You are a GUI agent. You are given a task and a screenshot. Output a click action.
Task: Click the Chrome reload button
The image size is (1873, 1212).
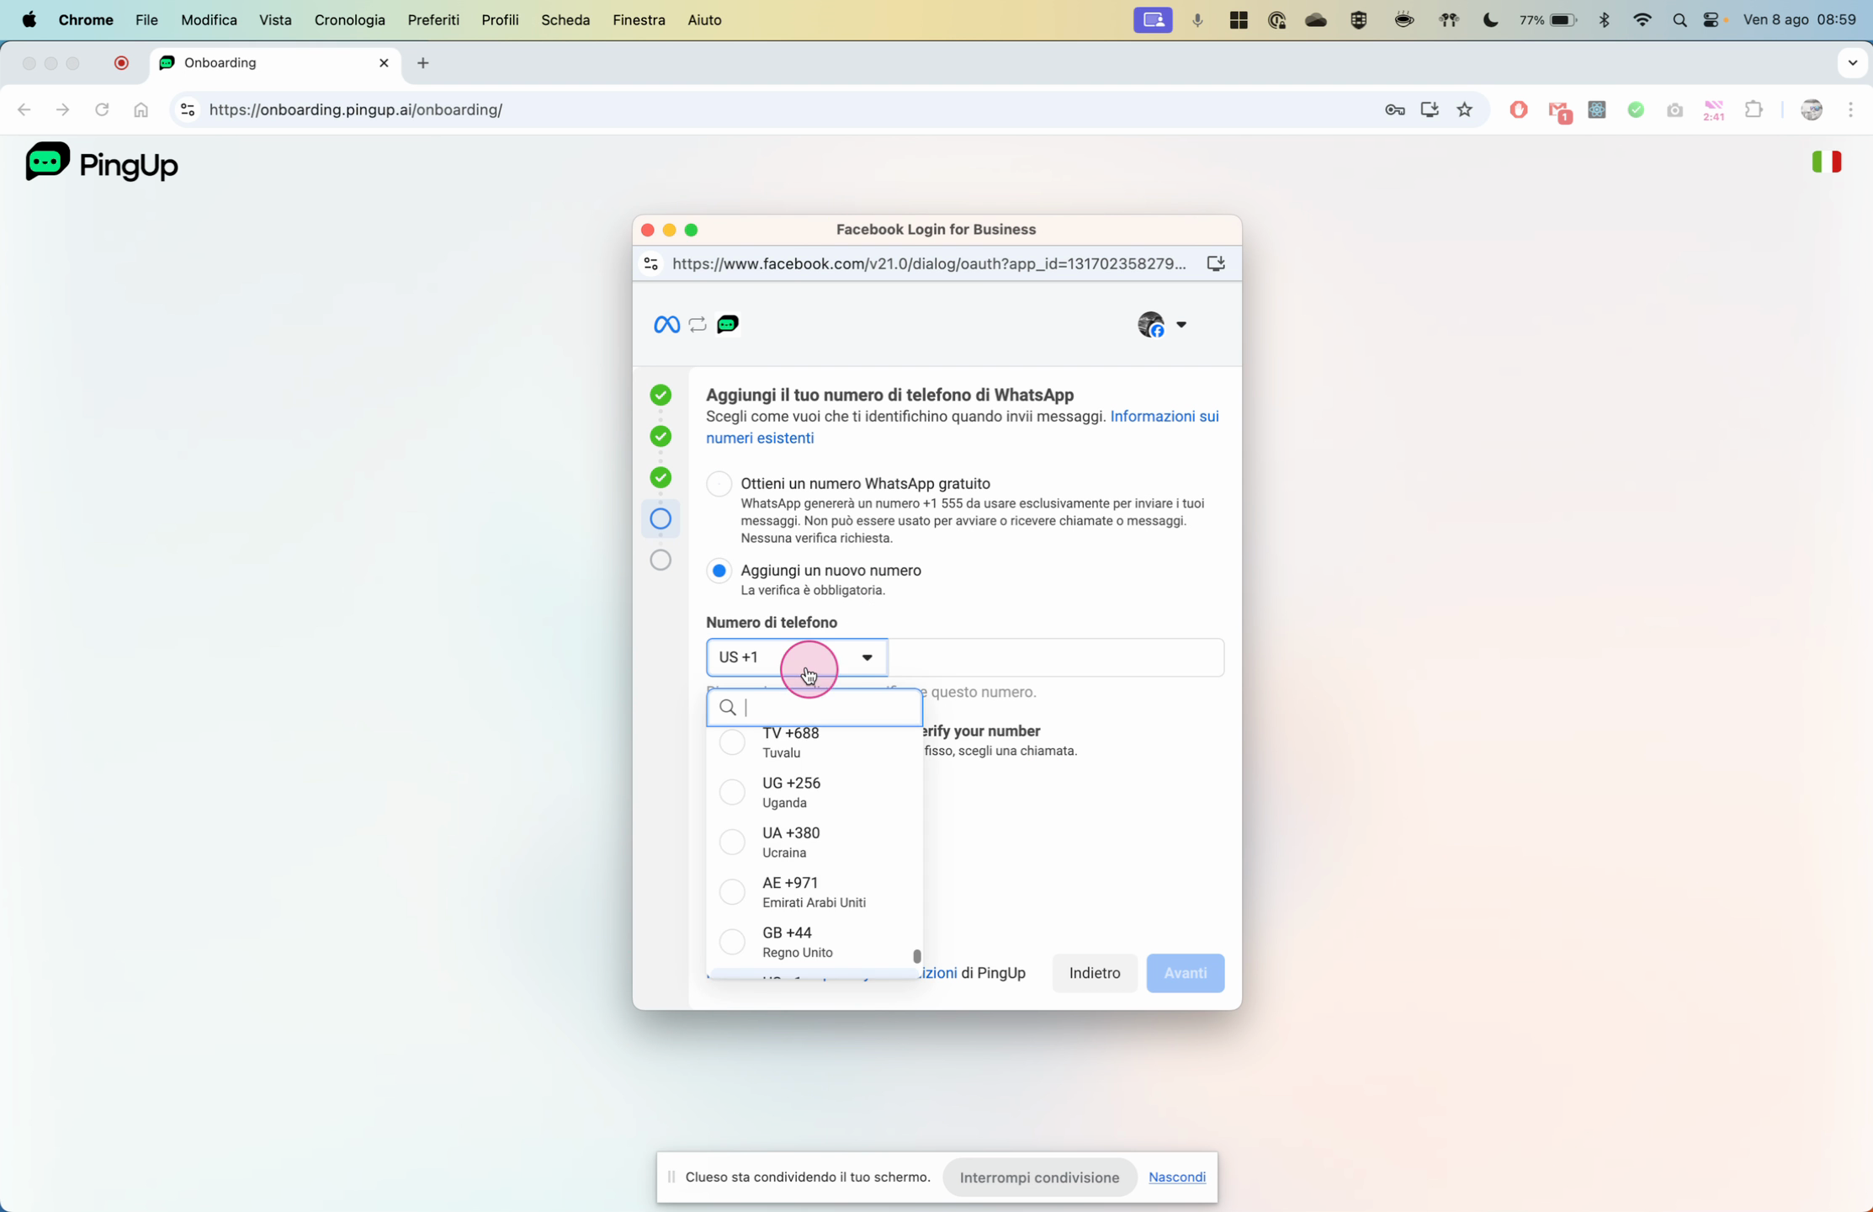[102, 109]
